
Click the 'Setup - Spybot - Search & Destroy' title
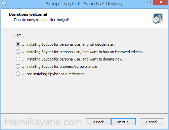point(84,4)
